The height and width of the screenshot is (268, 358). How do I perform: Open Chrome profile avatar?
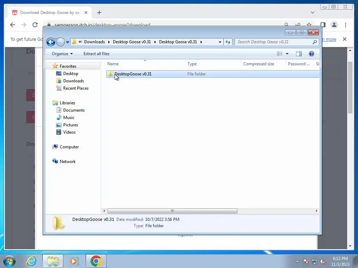point(334,25)
